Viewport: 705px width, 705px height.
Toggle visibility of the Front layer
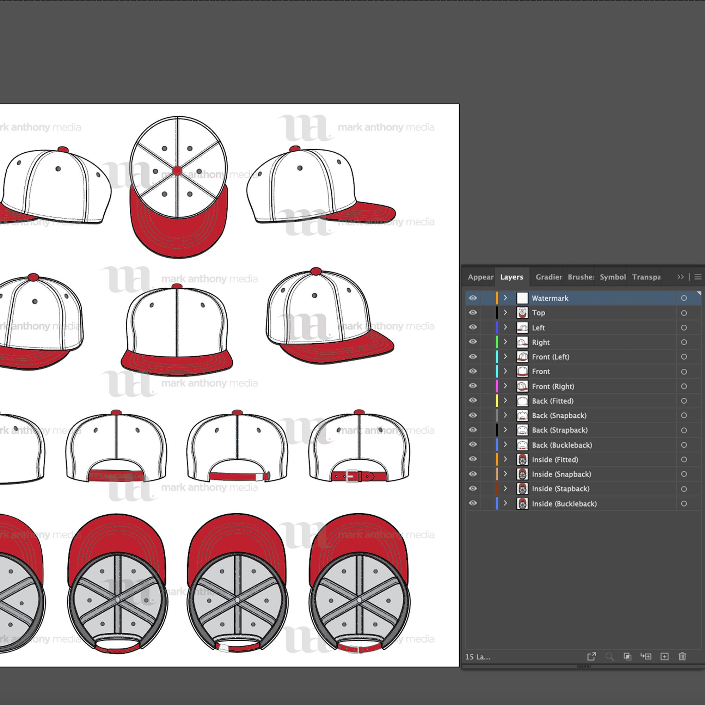tap(473, 371)
